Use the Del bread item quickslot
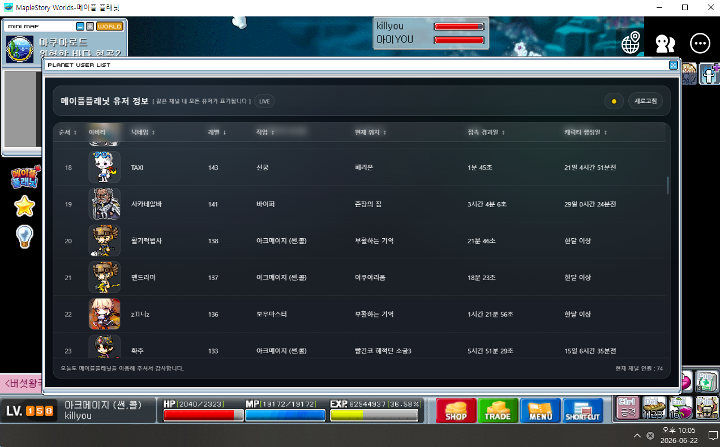This screenshot has height=447, width=720. (x=654, y=408)
